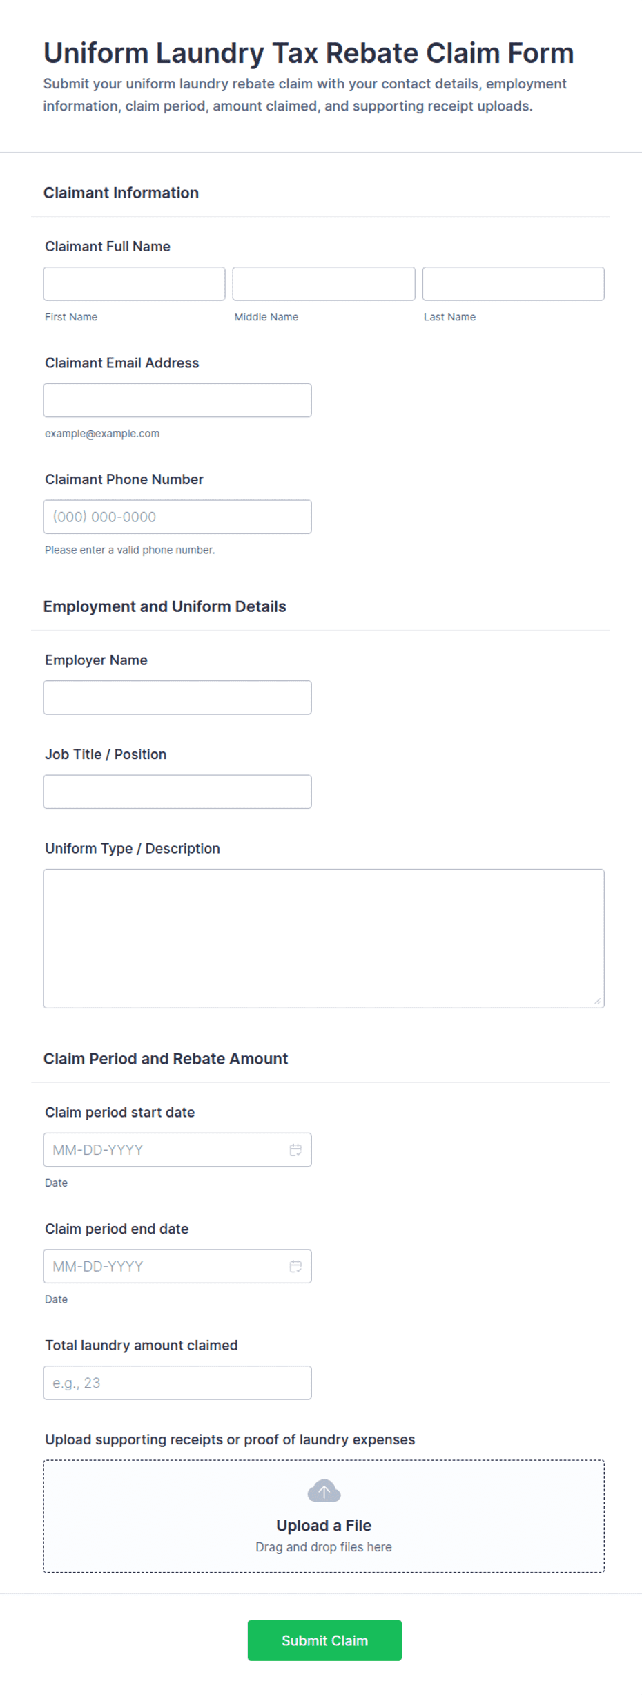This screenshot has height=1695, width=642.
Task: Click the Upload a File text
Action: [x=324, y=1525]
